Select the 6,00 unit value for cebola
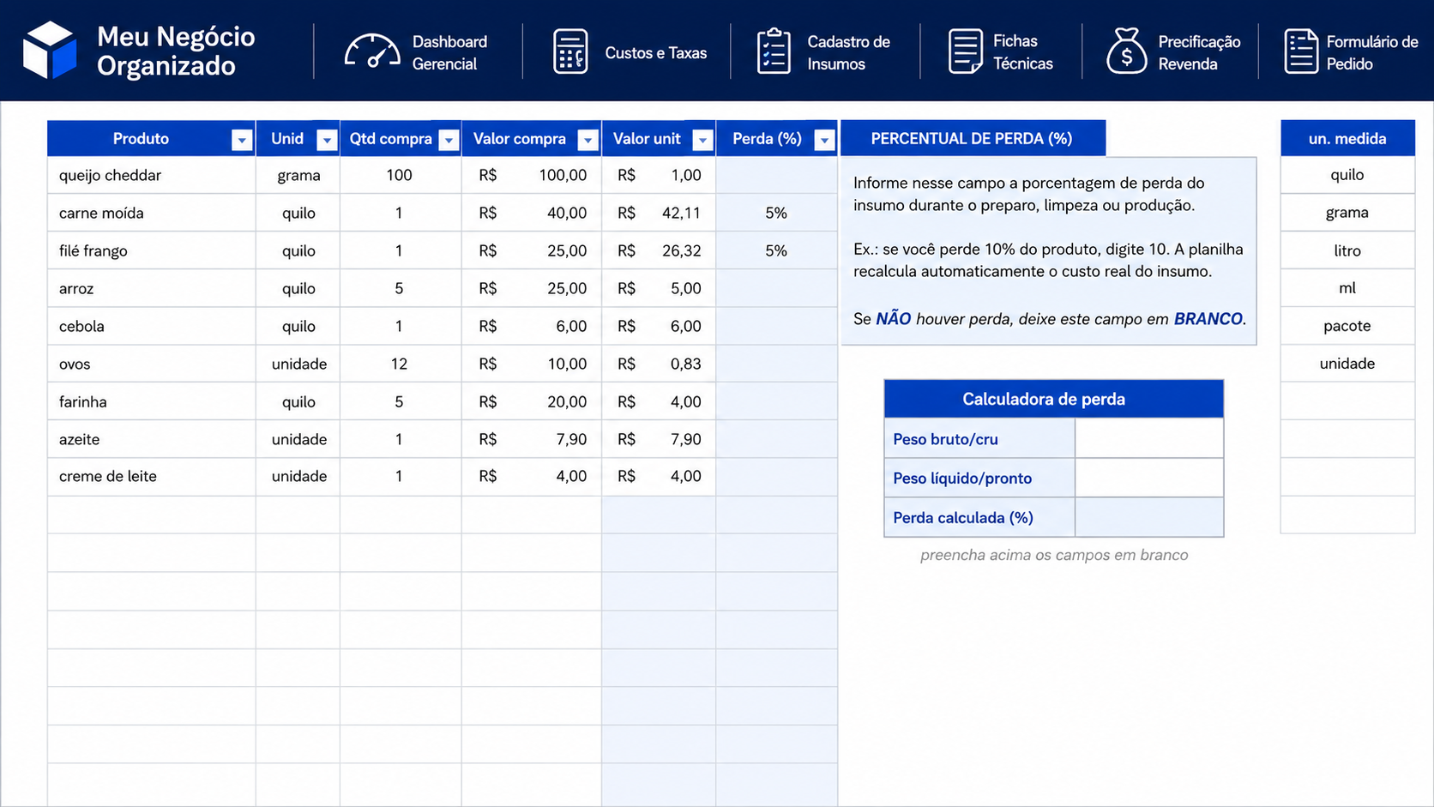Viewport: 1434px width, 807px height. tap(659, 326)
